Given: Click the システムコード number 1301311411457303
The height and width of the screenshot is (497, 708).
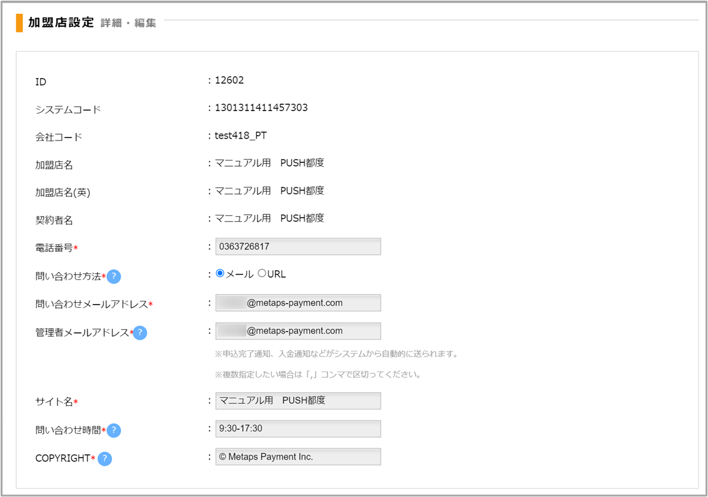Looking at the screenshot, I should (x=261, y=108).
